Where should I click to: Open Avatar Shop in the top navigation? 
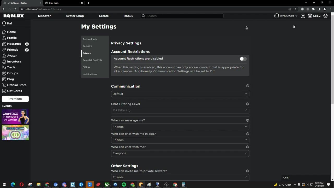click(75, 16)
